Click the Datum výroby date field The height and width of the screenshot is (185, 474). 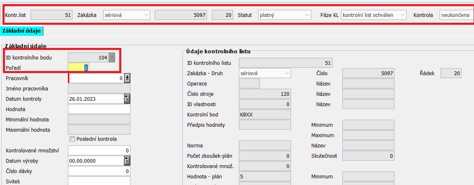pyautogui.click(x=96, y=161)
